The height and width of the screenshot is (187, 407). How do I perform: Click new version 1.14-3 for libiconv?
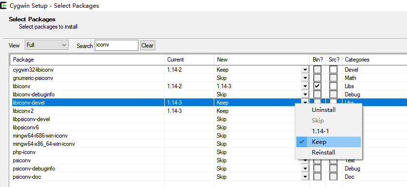click(x=224, y=86)
